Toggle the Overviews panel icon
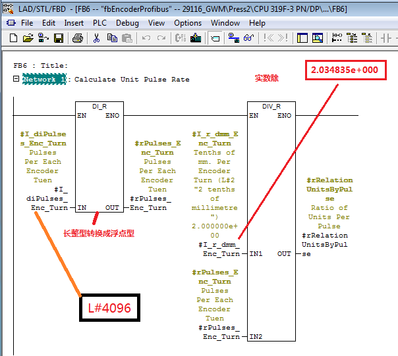This screenshot has height=356, width=398. [302, 38]
